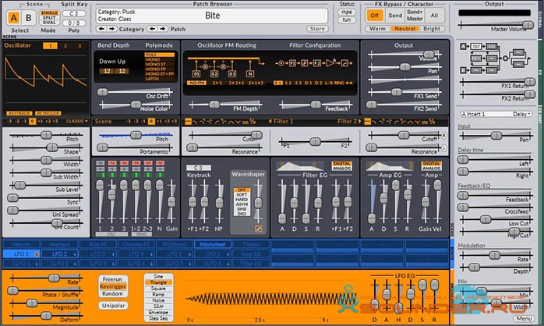544x326 pixels.
Task: Choose Square LFO waveform
Action: tap(158, 289)
